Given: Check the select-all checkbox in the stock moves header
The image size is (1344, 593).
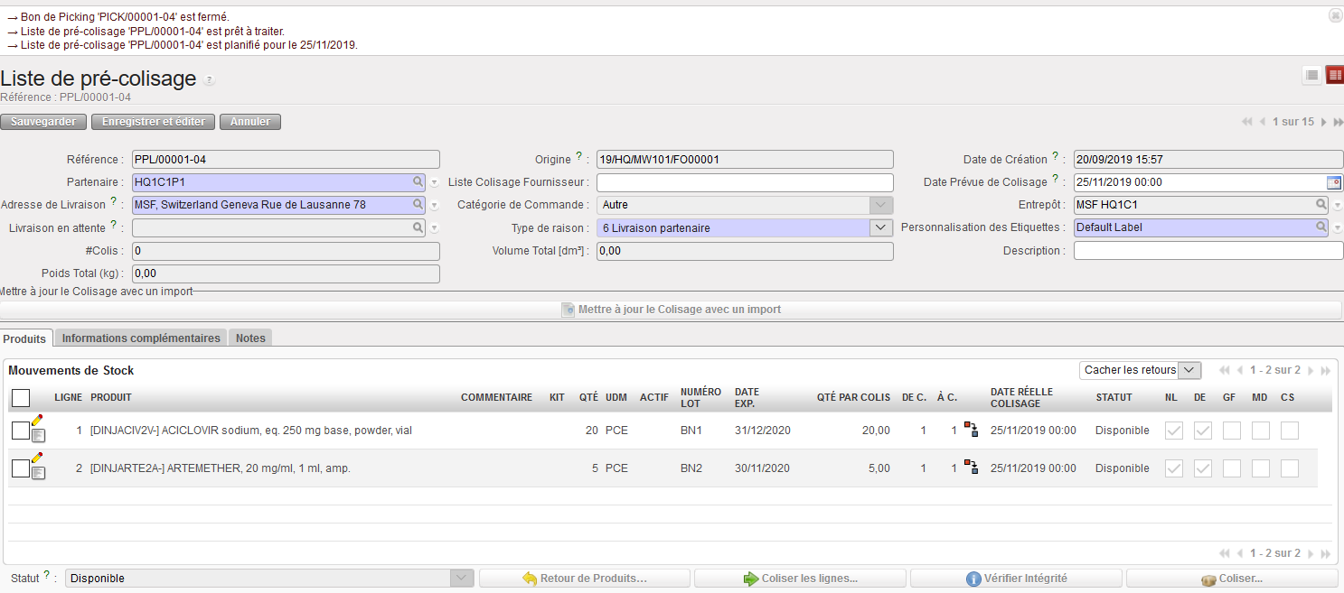Looking at the screenshot, I should coord(21,398).
